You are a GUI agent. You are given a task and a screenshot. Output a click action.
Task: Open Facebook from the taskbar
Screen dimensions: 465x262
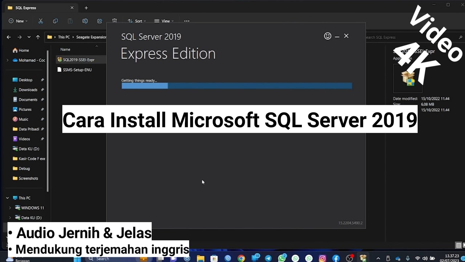[x=336, y=259]
